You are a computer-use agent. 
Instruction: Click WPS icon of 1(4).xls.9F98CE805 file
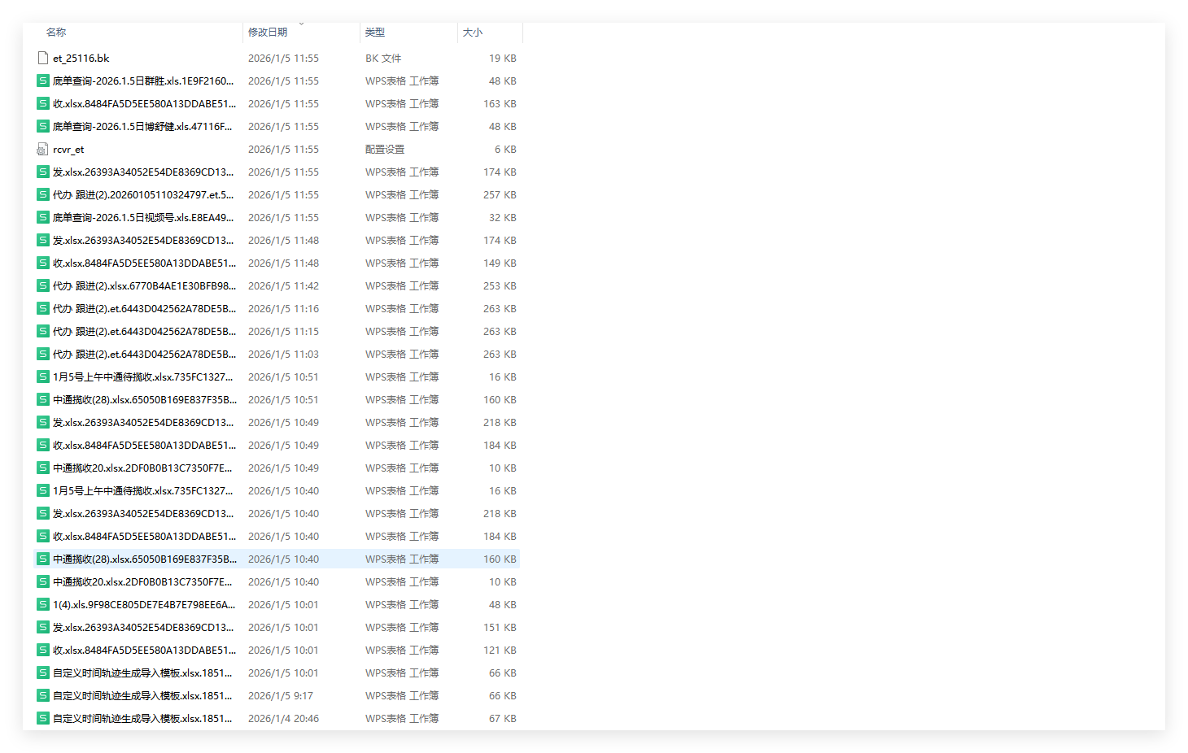[43, 605]
